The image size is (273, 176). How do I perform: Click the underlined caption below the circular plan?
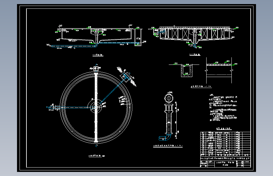click(96, 156)
